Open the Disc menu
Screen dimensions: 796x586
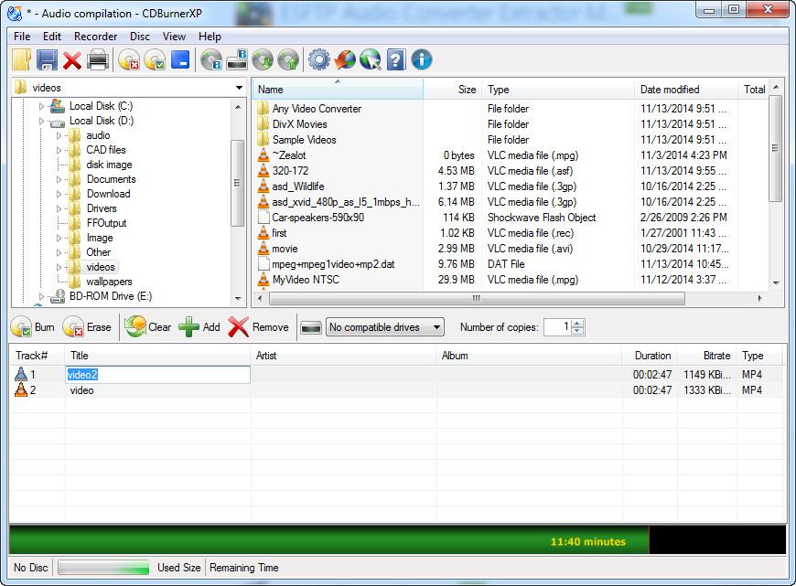point(139,36)
